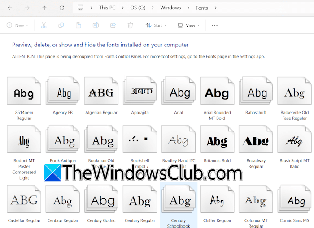
Task: Click the Copy icon in toolbar
Action: coord(61,25)
